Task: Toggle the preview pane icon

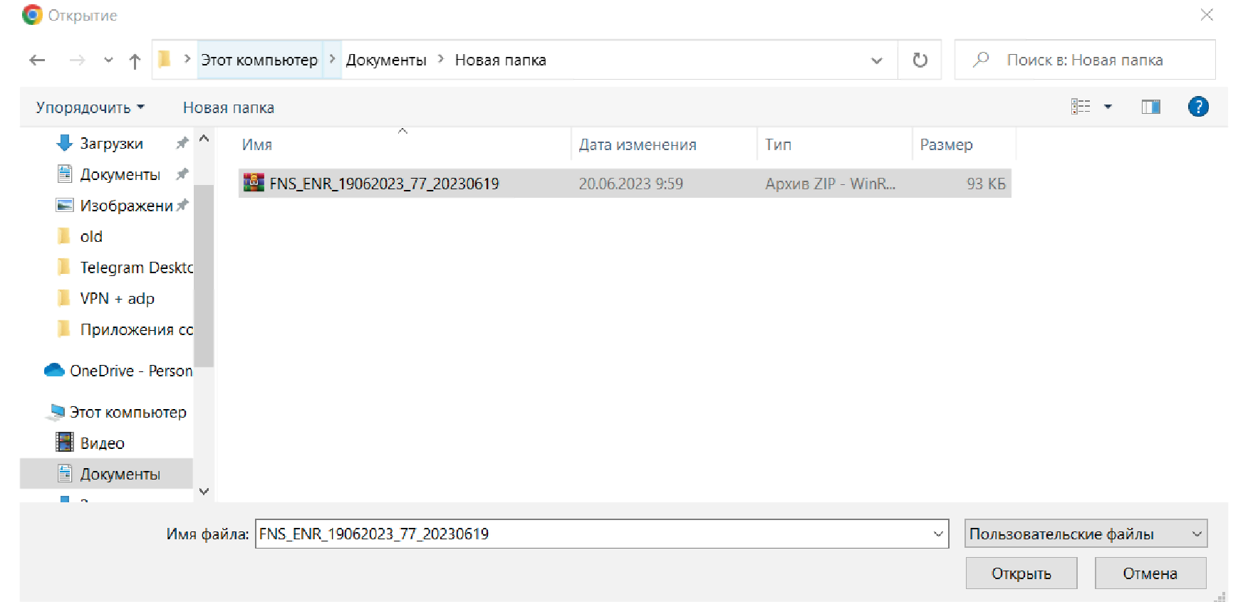Action: pyautogui.click(x=1150, y=107)
